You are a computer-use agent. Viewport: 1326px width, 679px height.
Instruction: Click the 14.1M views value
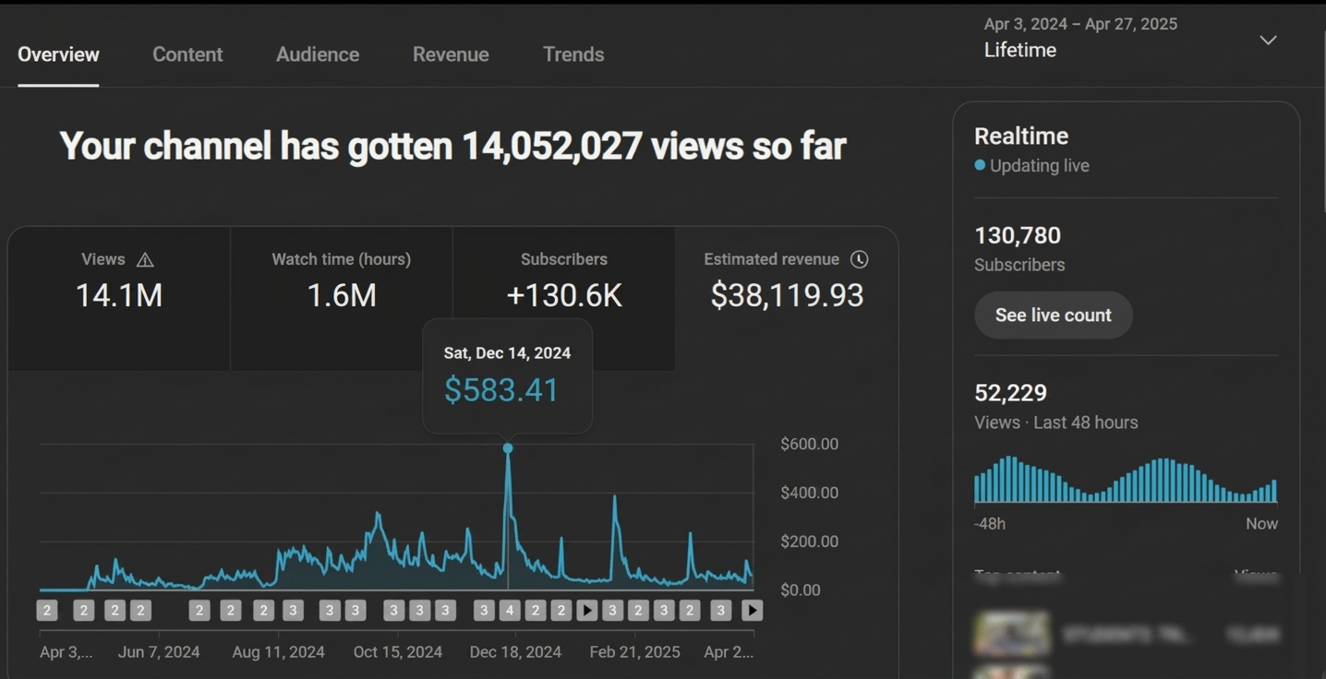(119, 295)
